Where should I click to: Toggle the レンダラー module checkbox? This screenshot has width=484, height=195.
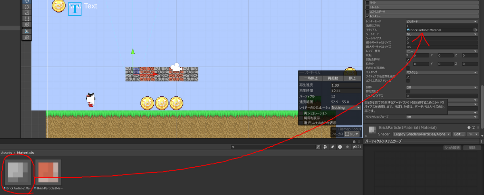[367, 16]
